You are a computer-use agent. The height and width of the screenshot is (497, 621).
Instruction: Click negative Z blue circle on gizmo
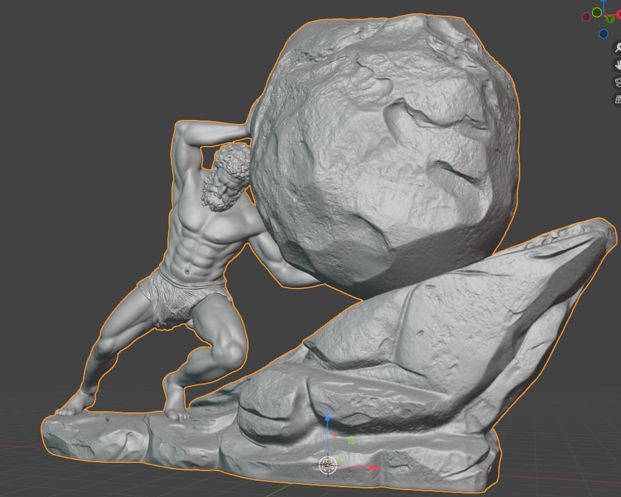pyautogui.click(x=604, y=34)
